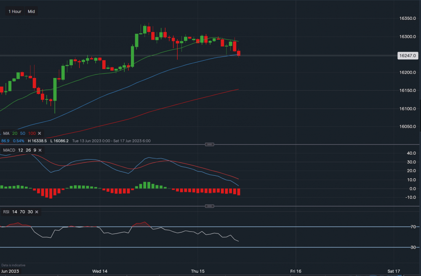Click the resize grip above the MACD panel
The width and height of the screenshot is (421, 276).
[x=209, y=144]
